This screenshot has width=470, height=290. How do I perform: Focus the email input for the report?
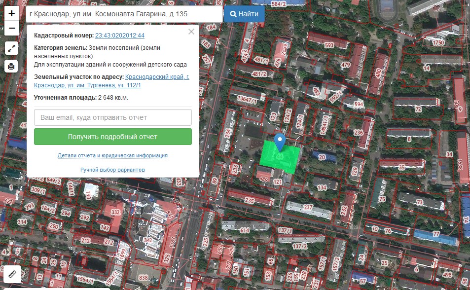112,117
